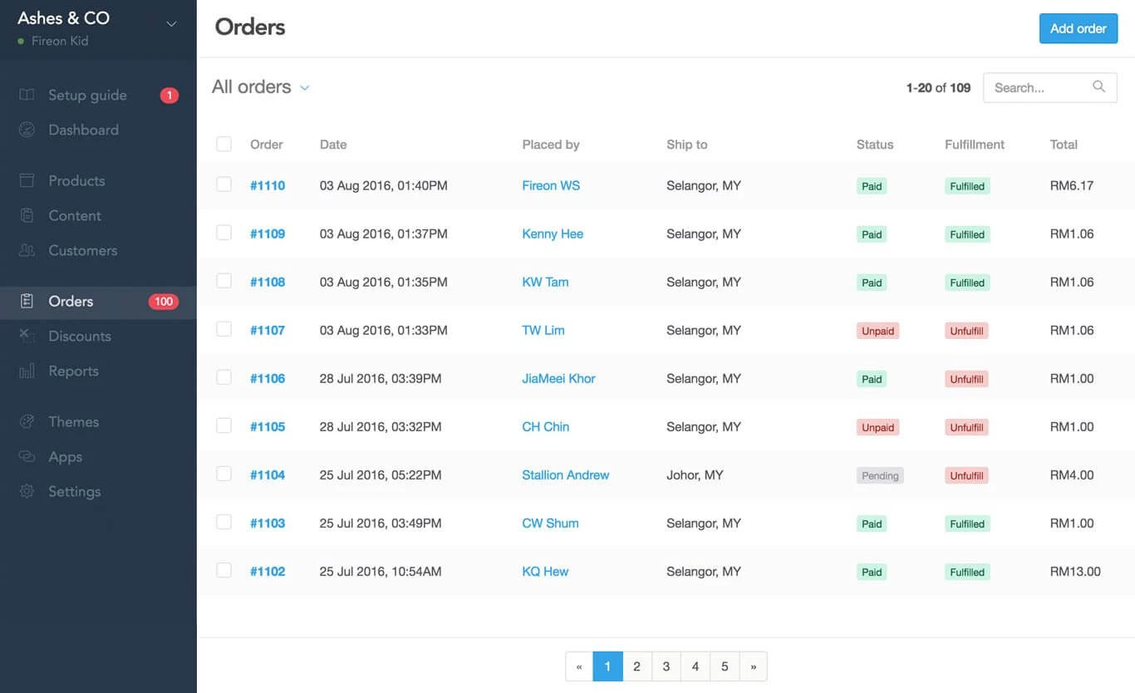Click the Customers people icon
The height and width of the screenshot is (693, 1135).
[27, 250]
